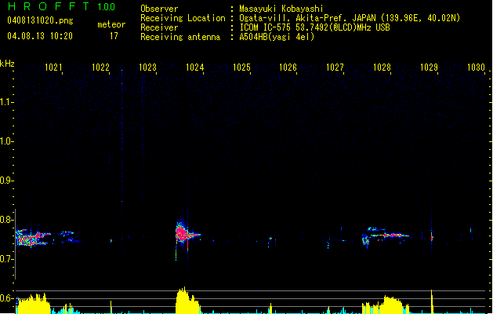Click the 1024 time axis marker
Image resolution: width=493 pixels, height=314 pixels.
pyautogui.click(x=194, y=68)
